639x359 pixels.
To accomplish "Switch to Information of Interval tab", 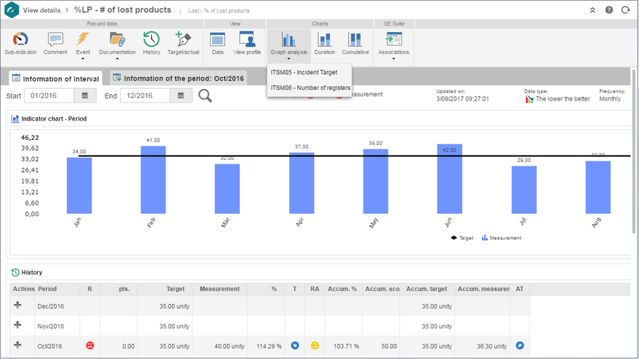I will click(x=56, y=79).
